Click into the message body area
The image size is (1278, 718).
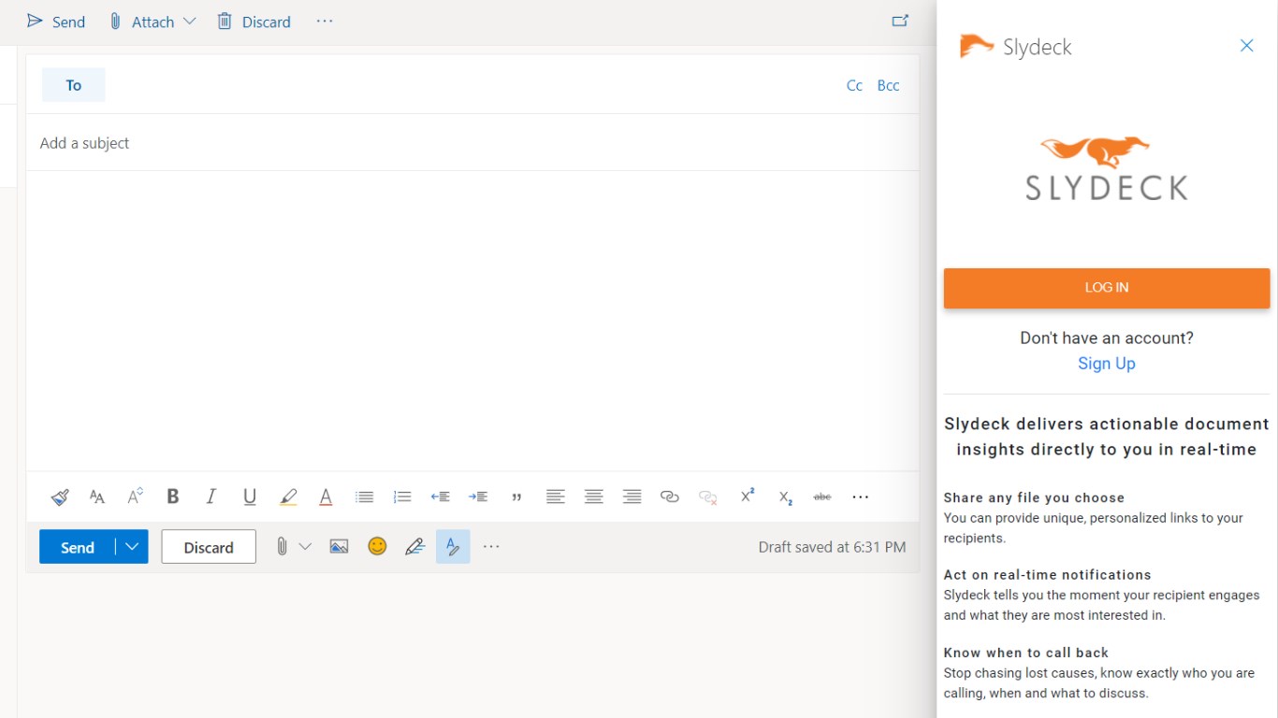coord(472,320)
